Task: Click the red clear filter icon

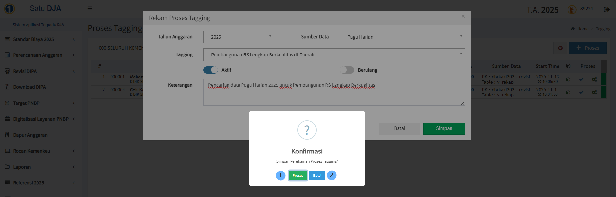Action: (560, 48)
